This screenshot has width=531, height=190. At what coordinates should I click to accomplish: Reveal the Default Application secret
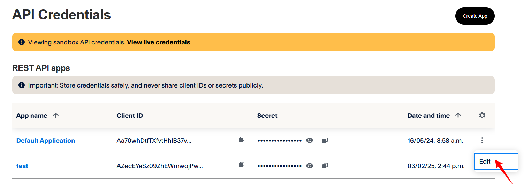coord(309,140)
